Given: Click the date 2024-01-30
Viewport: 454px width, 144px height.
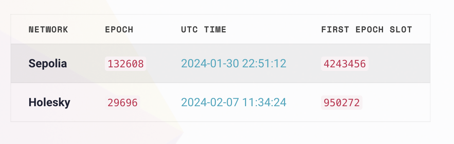Looking at the screenshot, I should tap(209, 64).
